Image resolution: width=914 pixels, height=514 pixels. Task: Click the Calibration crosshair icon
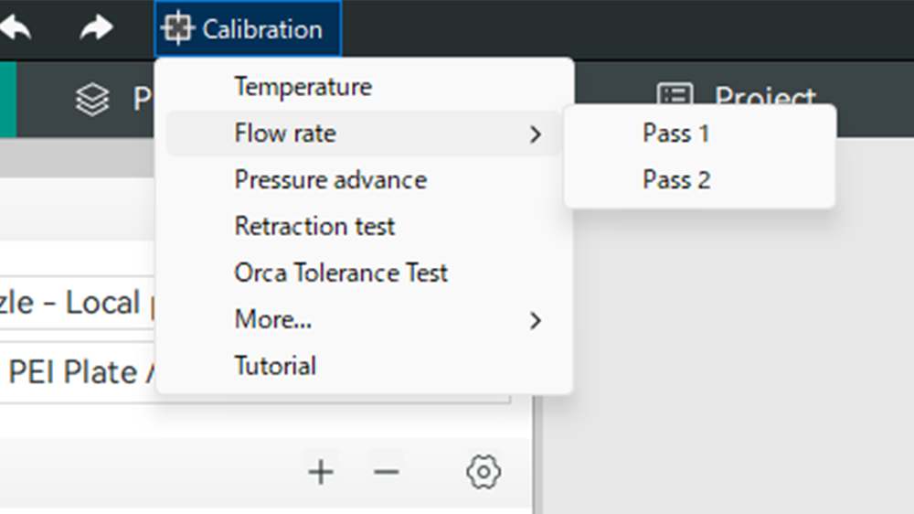coord(177,29)
